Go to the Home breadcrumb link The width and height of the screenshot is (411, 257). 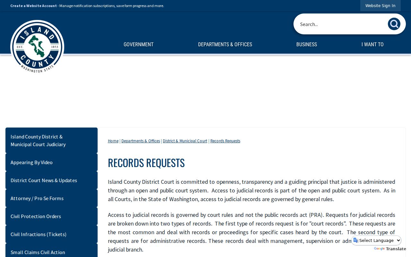point(113,141)
